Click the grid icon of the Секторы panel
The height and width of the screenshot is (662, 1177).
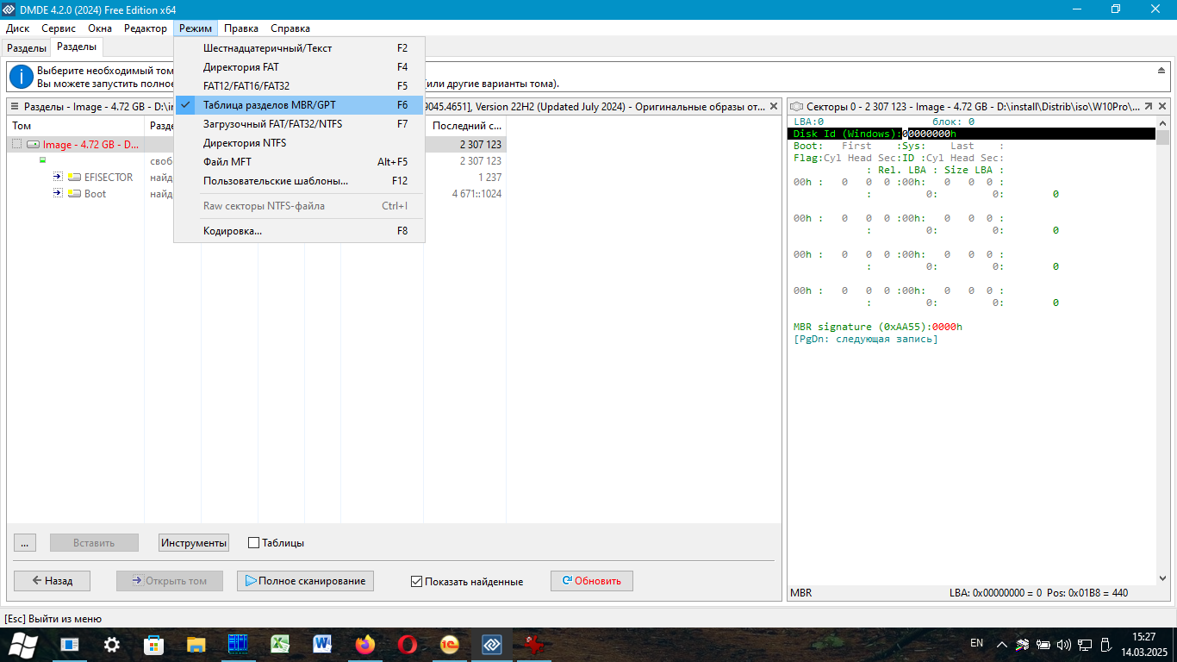[x=796, y=107]
